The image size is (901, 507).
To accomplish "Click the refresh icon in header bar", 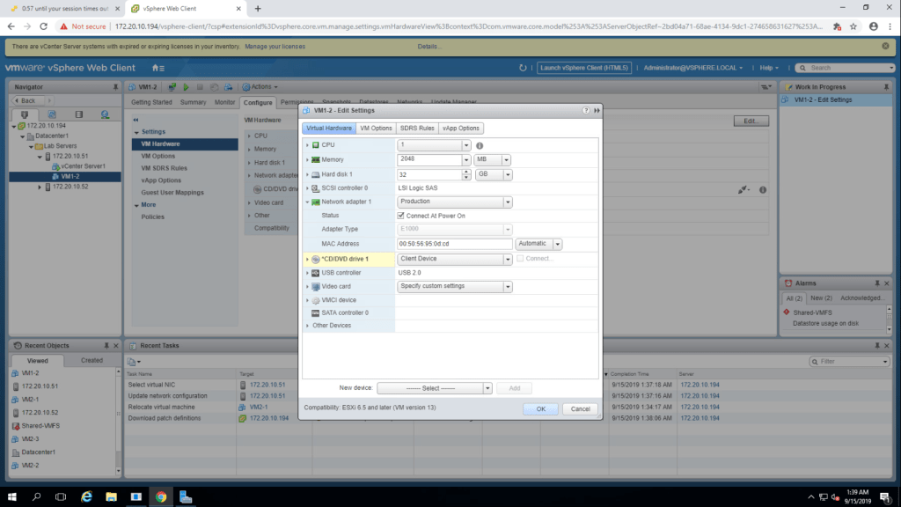I will pyautogui.click(x=524, y=68).
